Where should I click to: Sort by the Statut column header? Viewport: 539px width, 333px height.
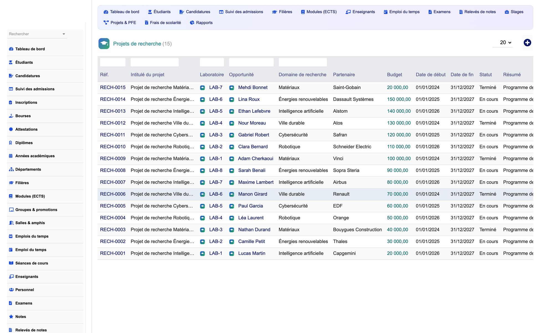tap(486, 75)
